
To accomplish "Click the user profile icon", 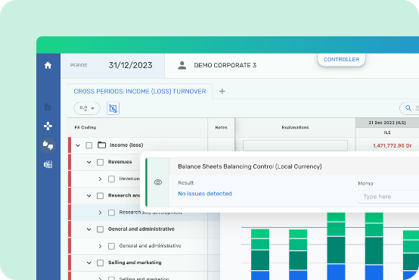I will 182,65.
